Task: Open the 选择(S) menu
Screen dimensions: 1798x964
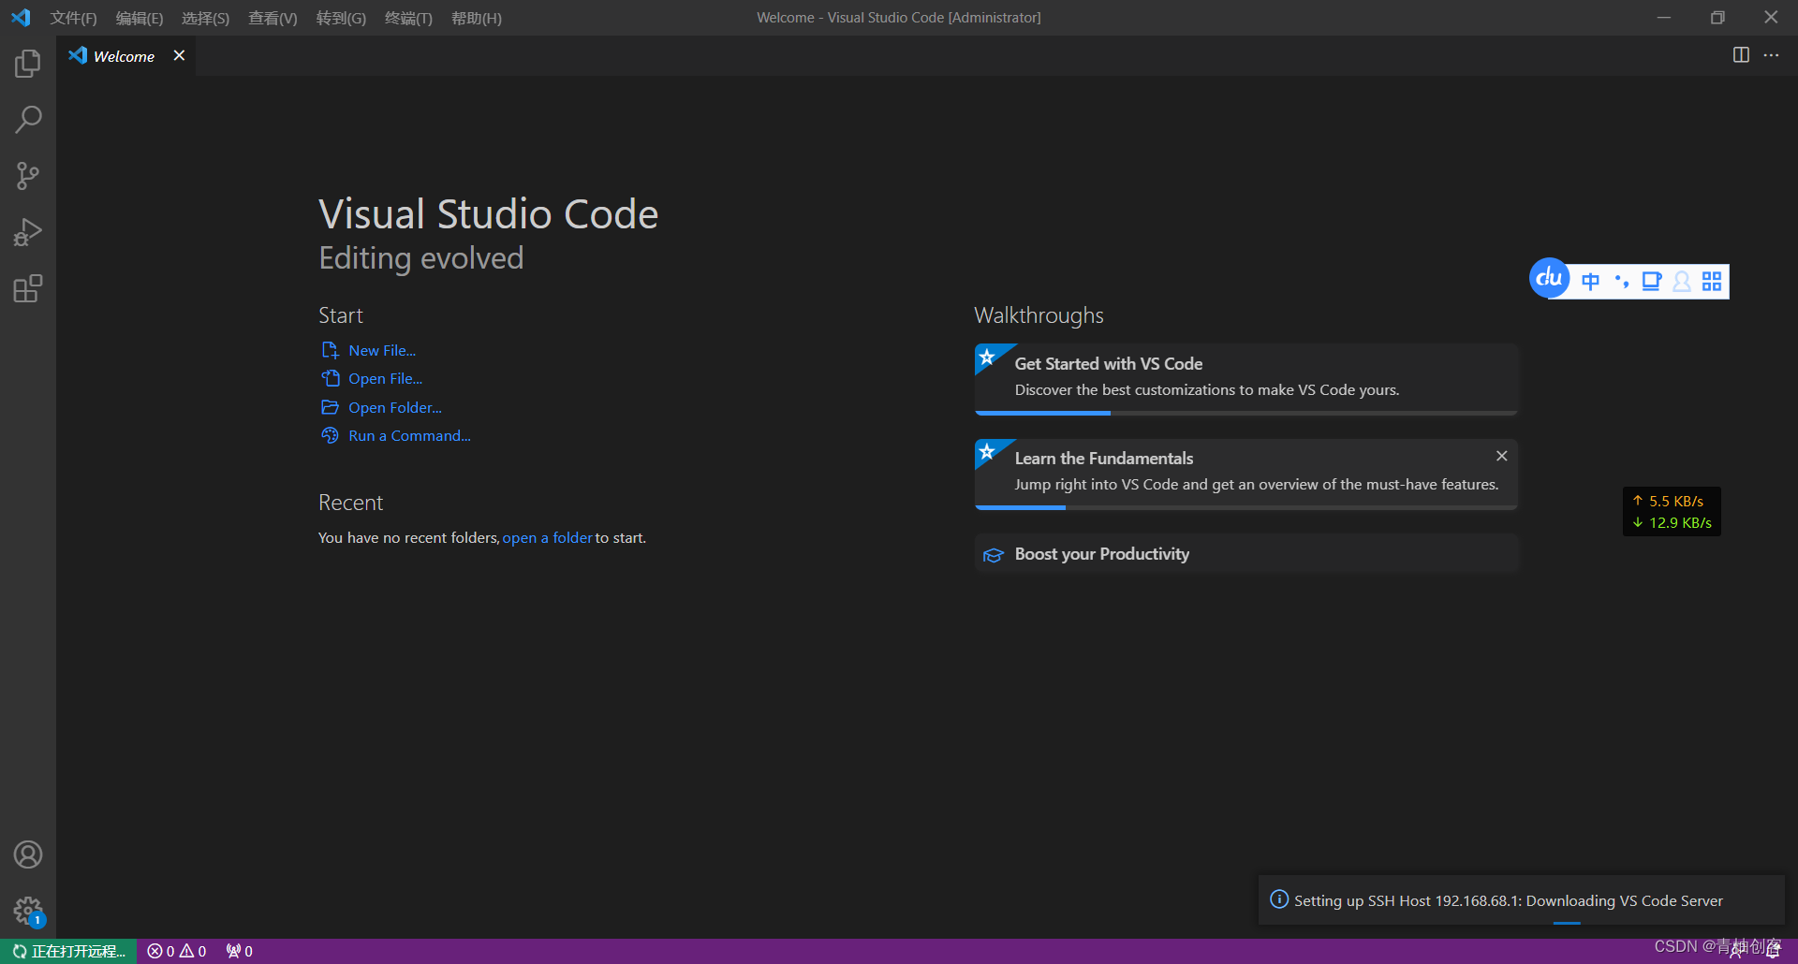Action: [x=205, y=18]
